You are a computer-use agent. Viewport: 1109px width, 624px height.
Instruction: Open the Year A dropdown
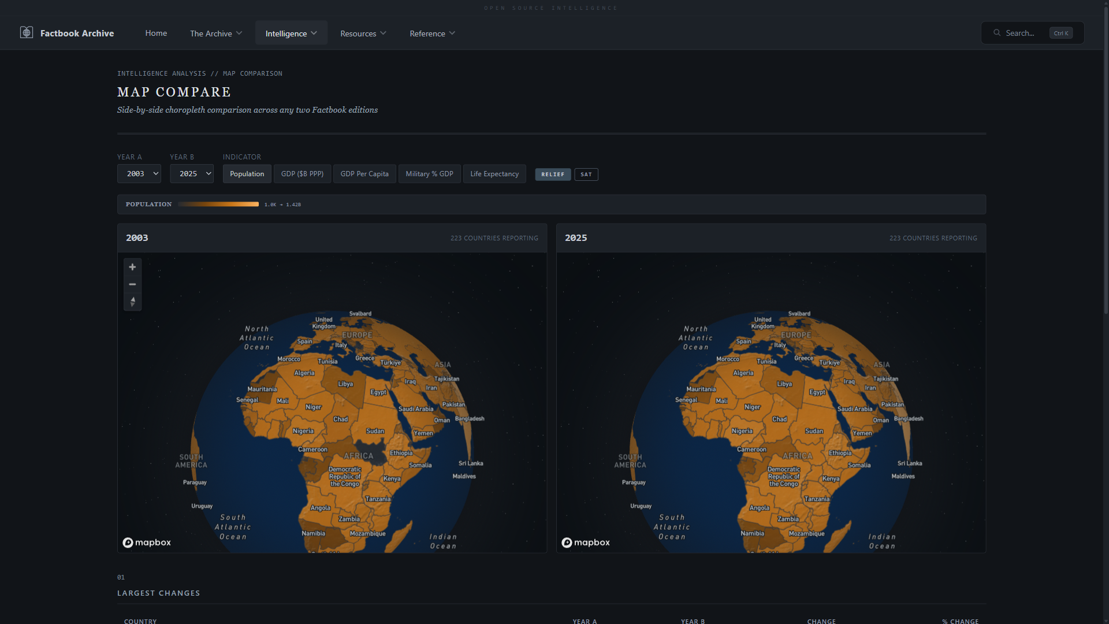click(x=139, y=174)
